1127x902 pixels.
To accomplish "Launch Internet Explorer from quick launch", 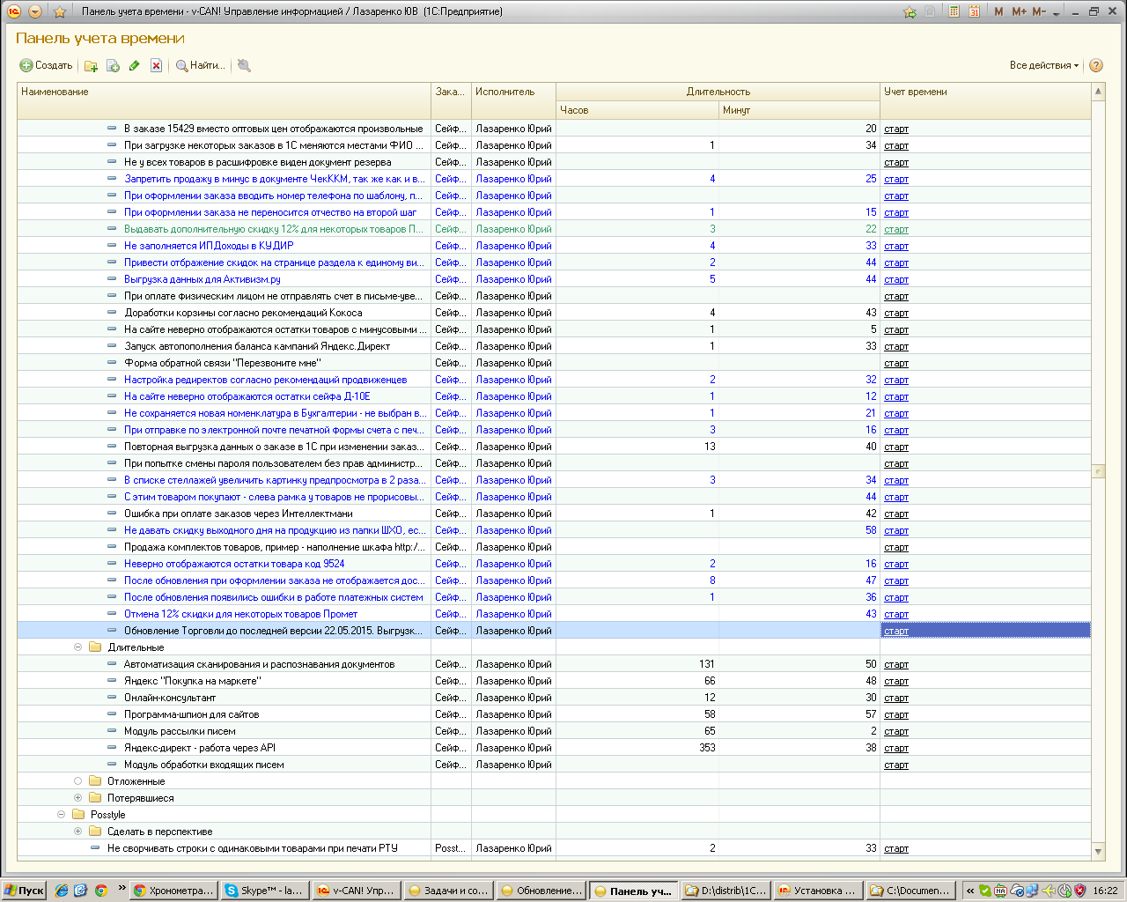I will pos(61,891).
